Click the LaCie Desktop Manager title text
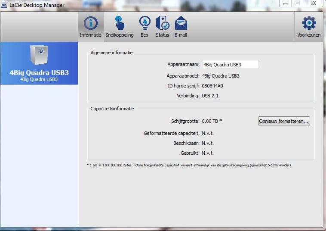This screenshot has height=231, width=326. 37,5
